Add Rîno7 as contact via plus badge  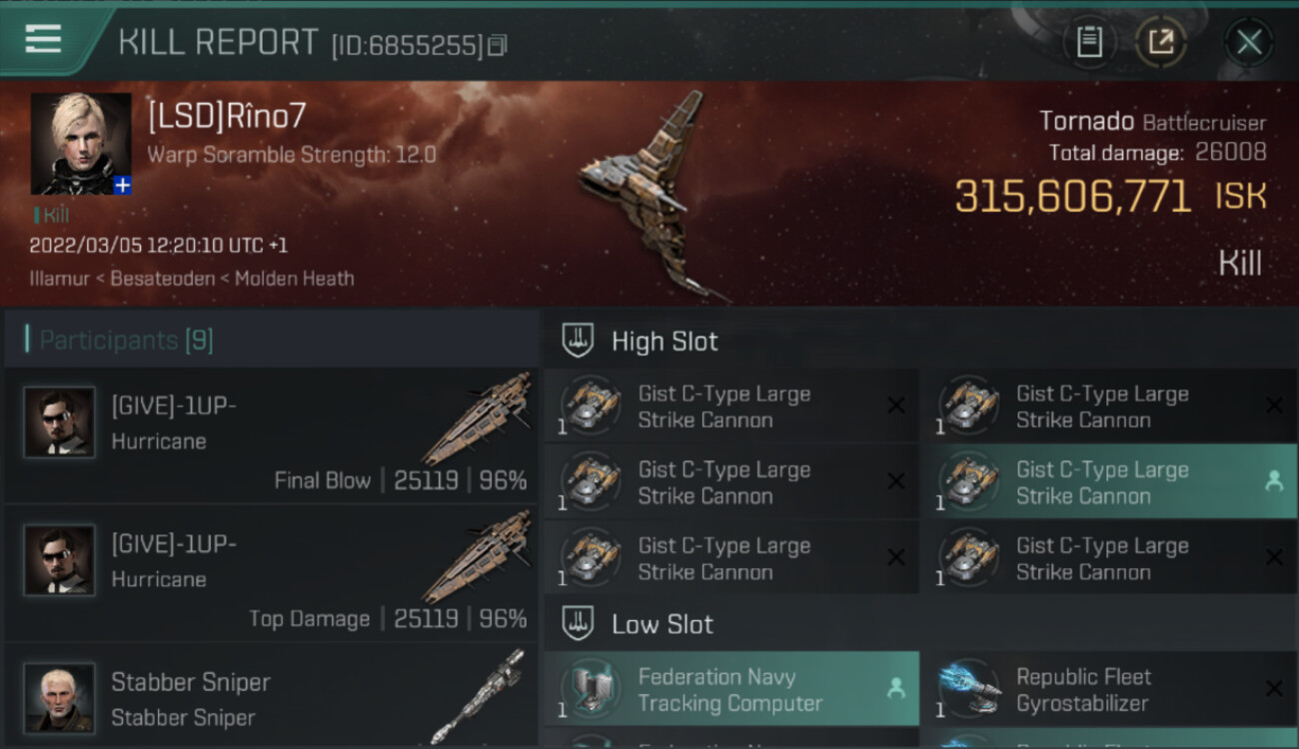pyautogui.click(x=122, y=186)
